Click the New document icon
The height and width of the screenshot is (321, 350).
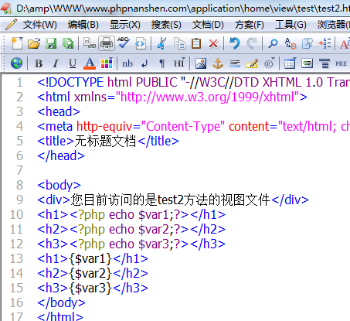[17, 43]
